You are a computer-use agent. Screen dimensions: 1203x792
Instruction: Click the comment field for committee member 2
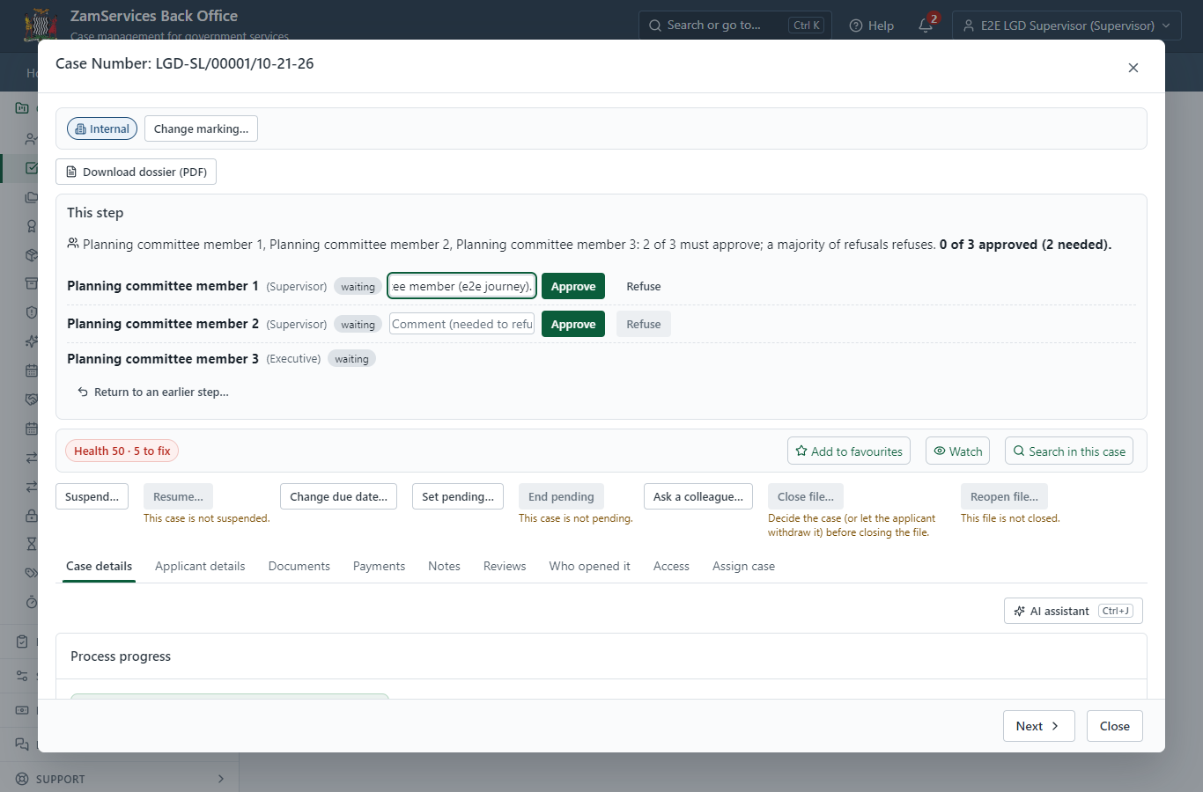[x=462, y=324]
